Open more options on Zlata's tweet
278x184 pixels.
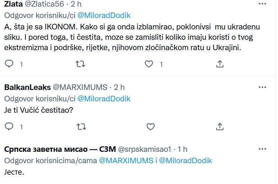pyautogui.click(x=262, y=4)
